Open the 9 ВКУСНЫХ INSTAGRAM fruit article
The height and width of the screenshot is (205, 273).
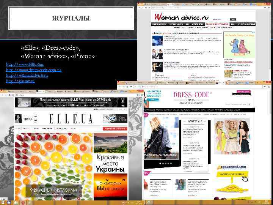coord(53,167)
